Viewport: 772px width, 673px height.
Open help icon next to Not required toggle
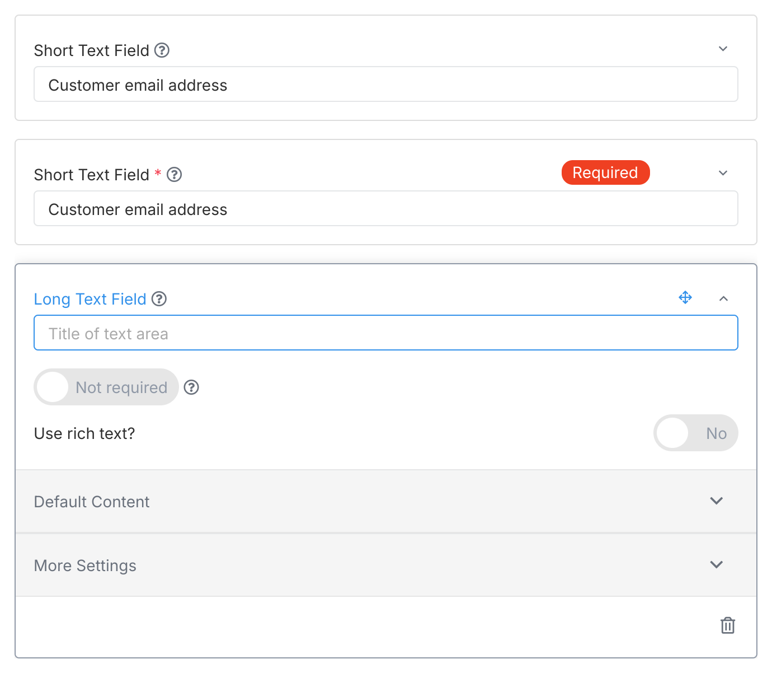pyautogui.click(x=191, y=387)
